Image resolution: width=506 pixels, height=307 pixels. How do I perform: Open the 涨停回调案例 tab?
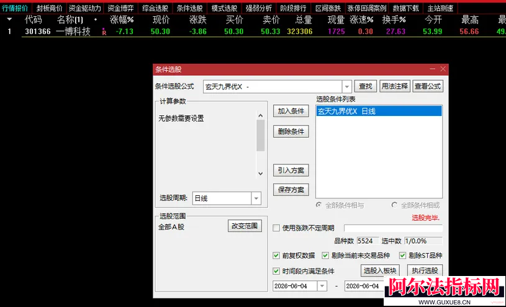click(366, 8)
